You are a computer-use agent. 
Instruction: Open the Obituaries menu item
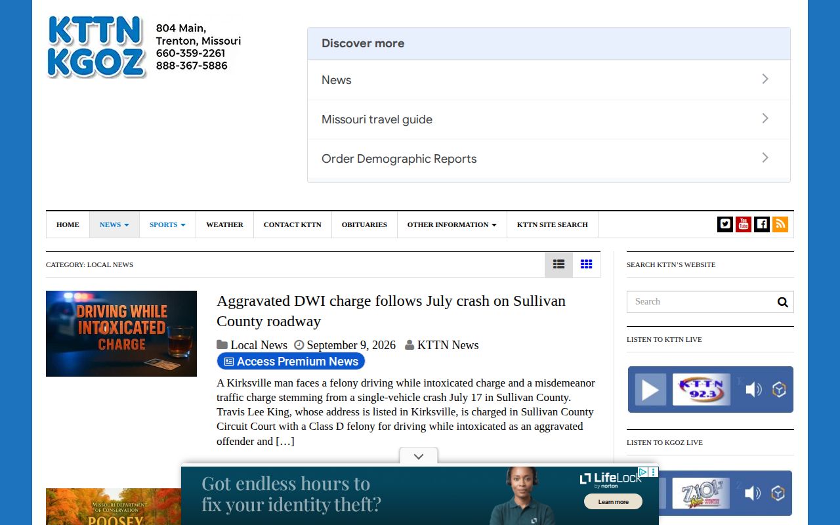(364, 224)
